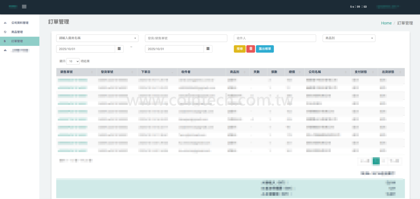Click the 公司資料管理 sidebar icon
The height and width of the screenshot is (199, 420).
point(5,23)
